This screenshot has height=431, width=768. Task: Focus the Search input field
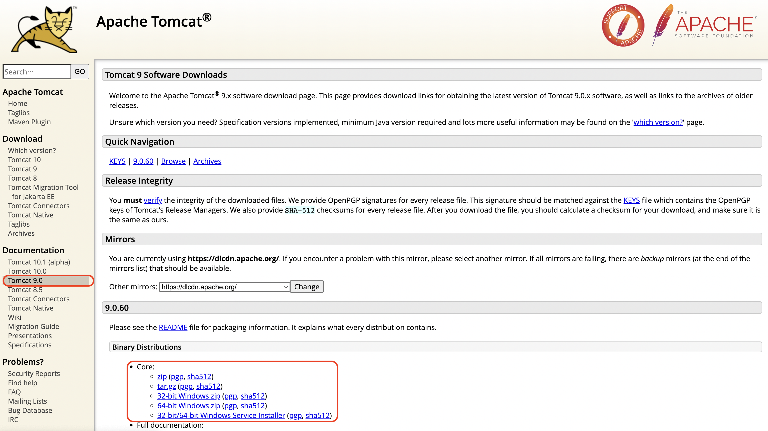pyautogui.click(x=36, y=72)
